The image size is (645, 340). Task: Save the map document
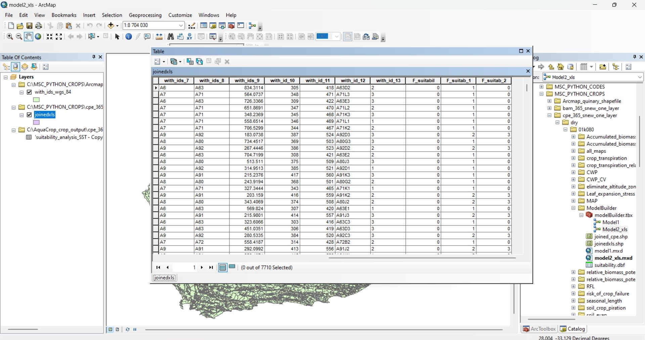[x=29, y=26]
